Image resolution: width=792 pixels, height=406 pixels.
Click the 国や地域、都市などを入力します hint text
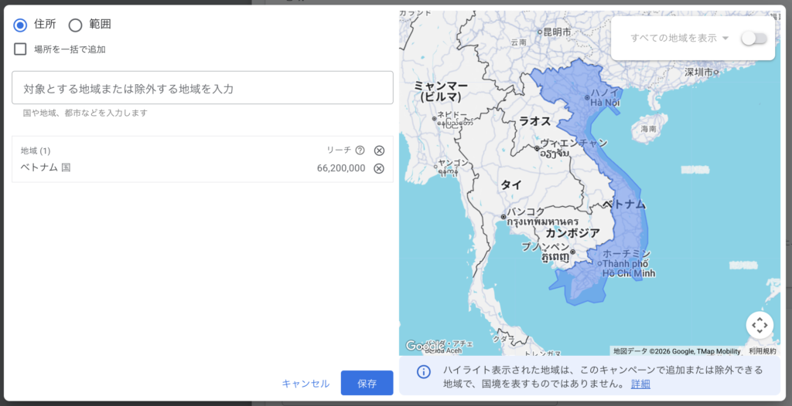tap(85, 113)
